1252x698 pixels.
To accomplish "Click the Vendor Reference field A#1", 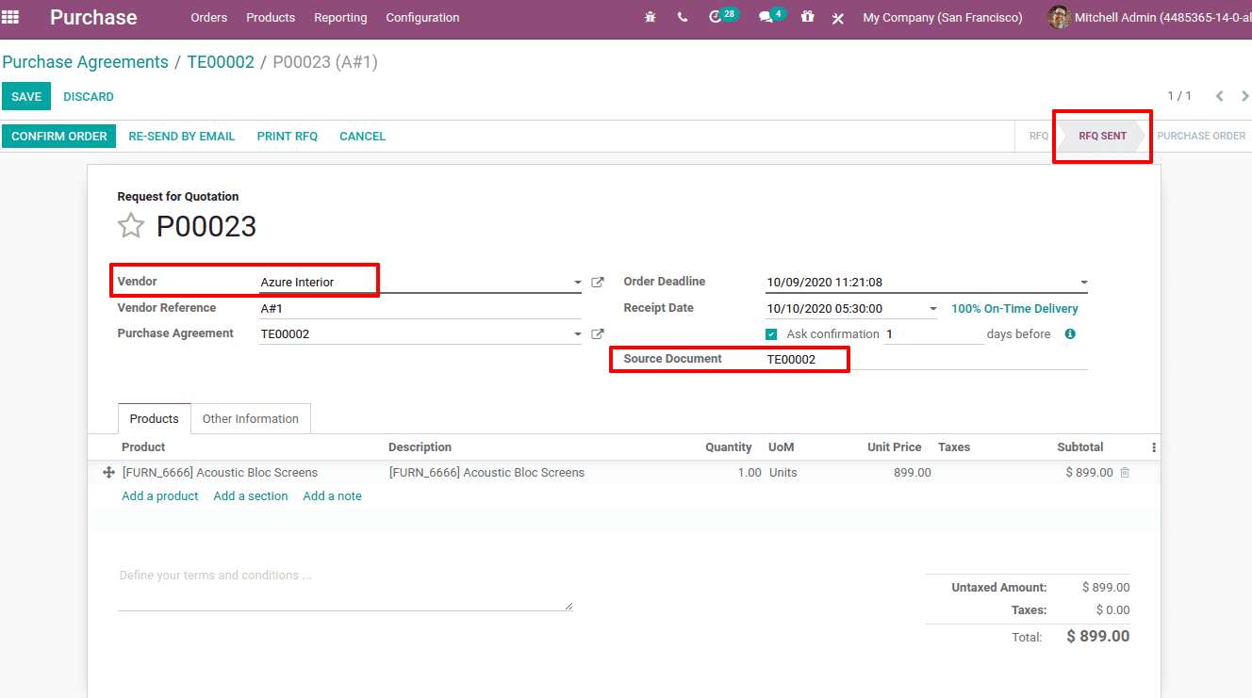I will point(420,309).
